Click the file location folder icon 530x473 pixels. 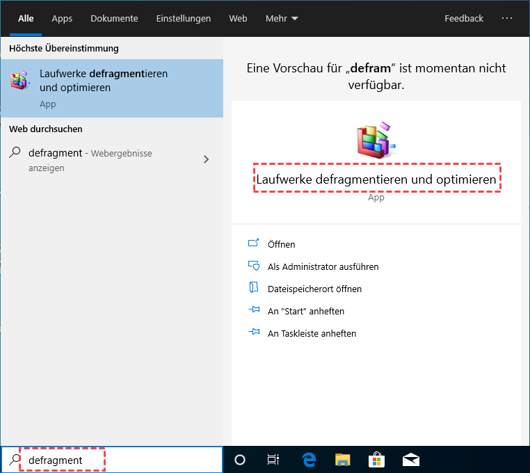(253, 287)
